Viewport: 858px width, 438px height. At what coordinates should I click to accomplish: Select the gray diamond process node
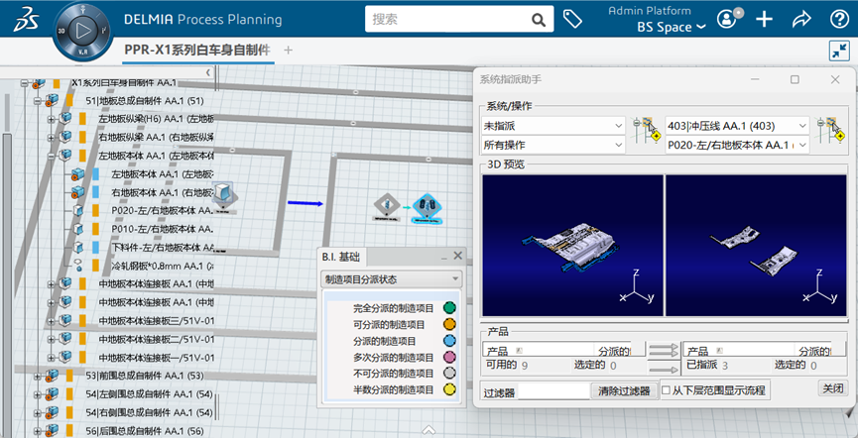(387, 206)
